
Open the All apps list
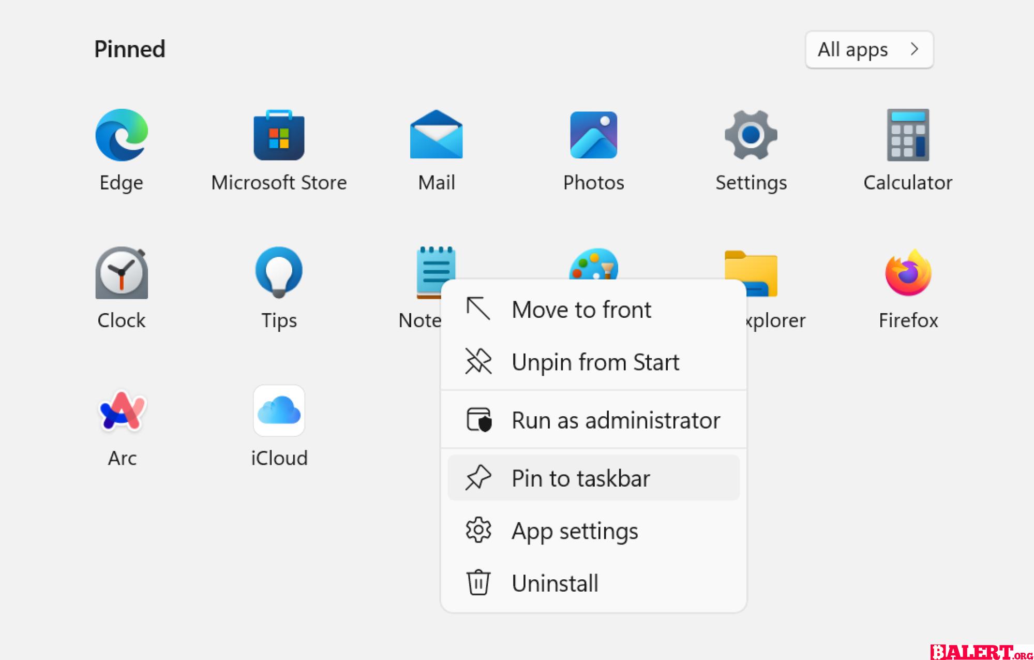point(869,50)
